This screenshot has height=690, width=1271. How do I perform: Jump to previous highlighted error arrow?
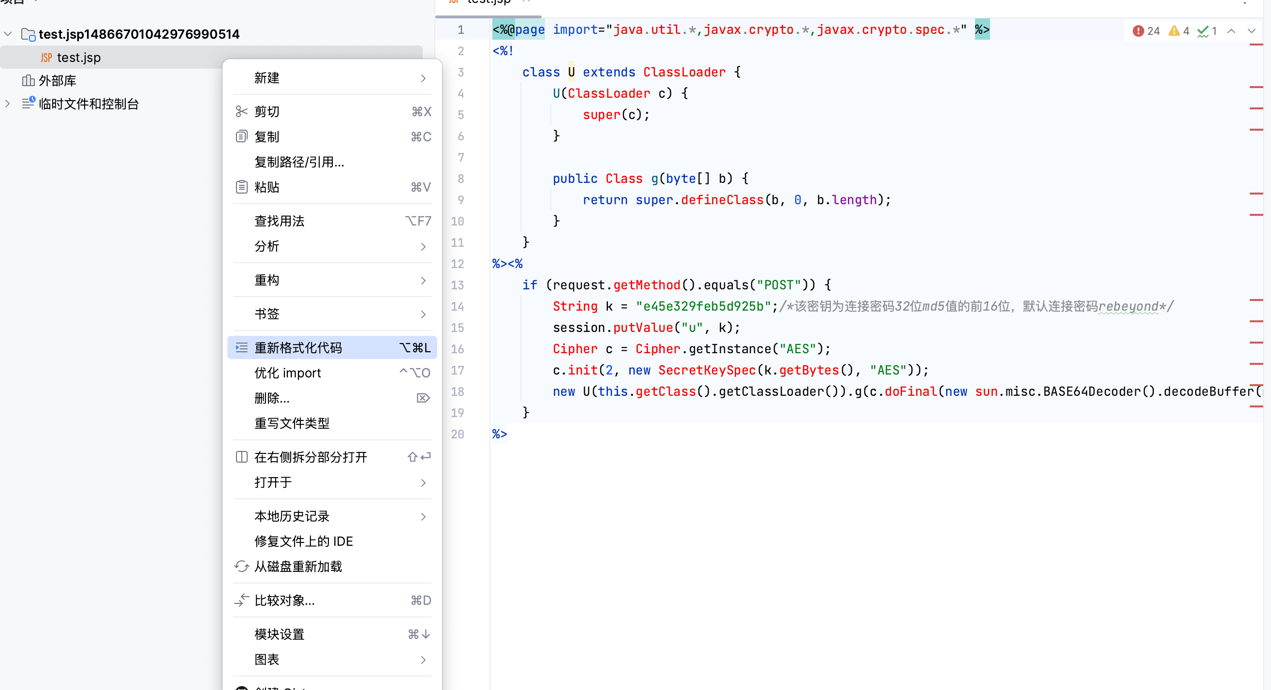1231,31
